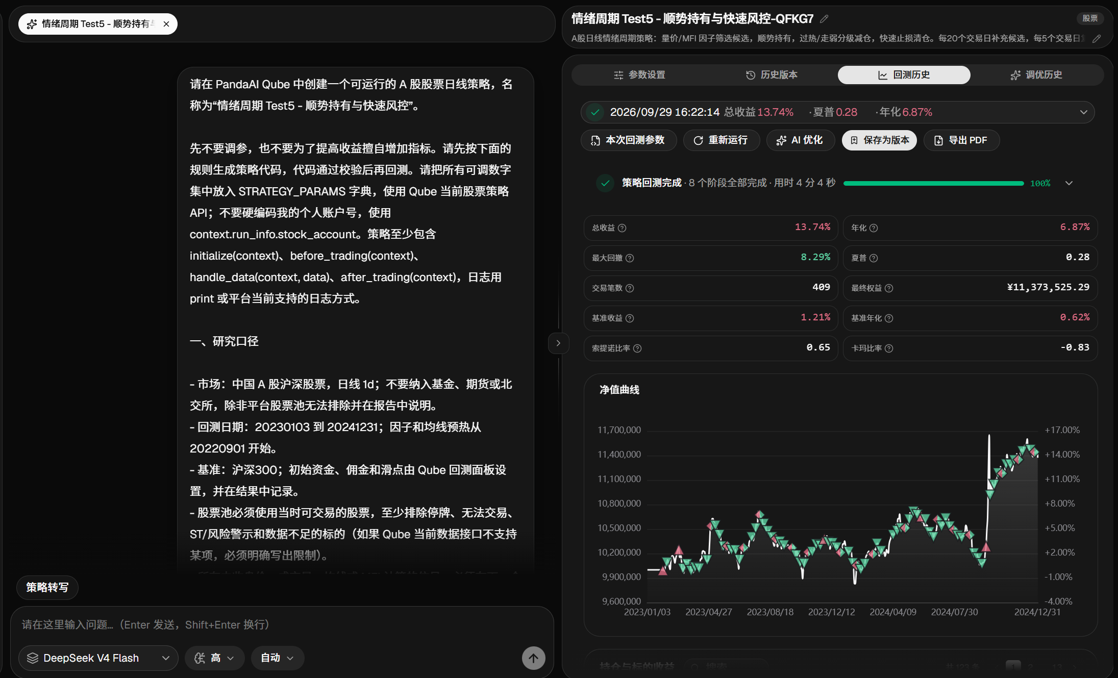Click the backtest progress bar at 100%
The height and width of the screenshot is (678, 1118).
(x=933, y=183)
